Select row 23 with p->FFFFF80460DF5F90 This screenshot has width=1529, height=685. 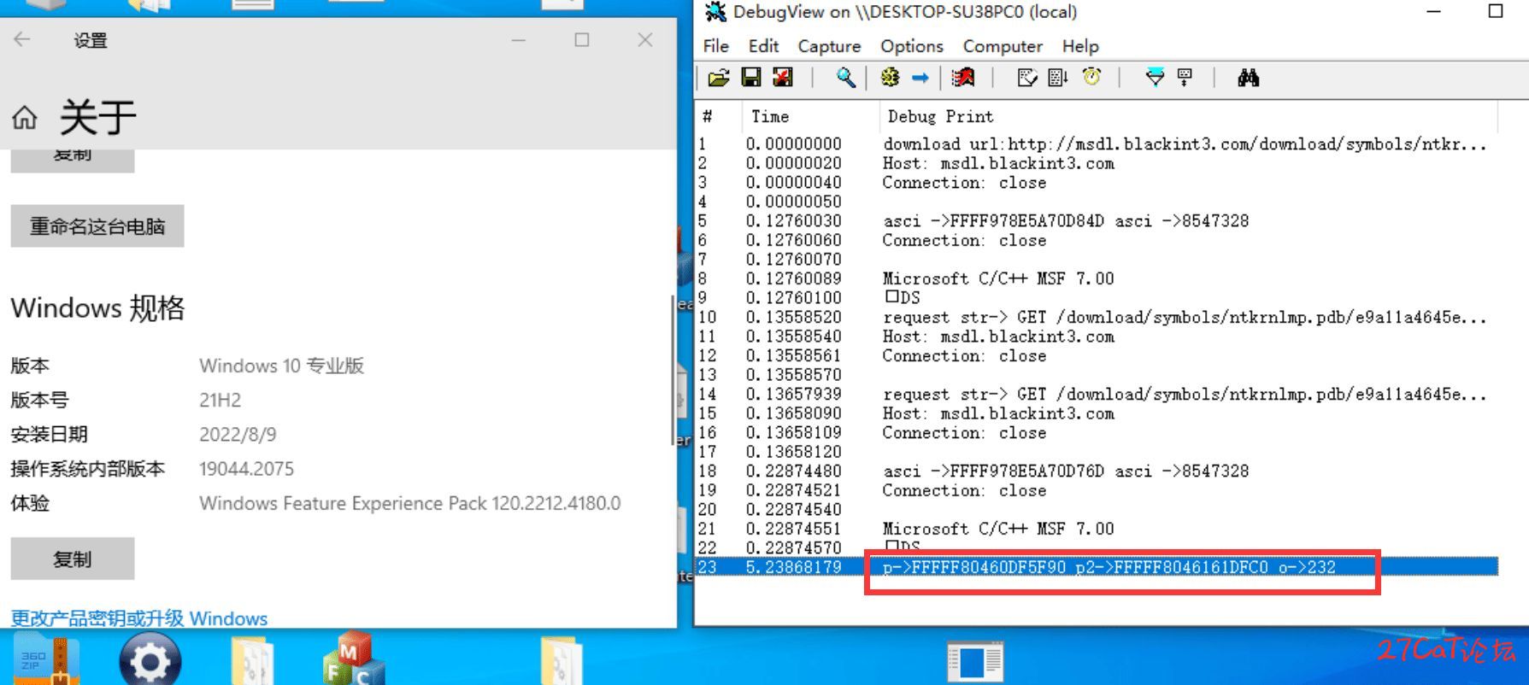click(1097, 567)
